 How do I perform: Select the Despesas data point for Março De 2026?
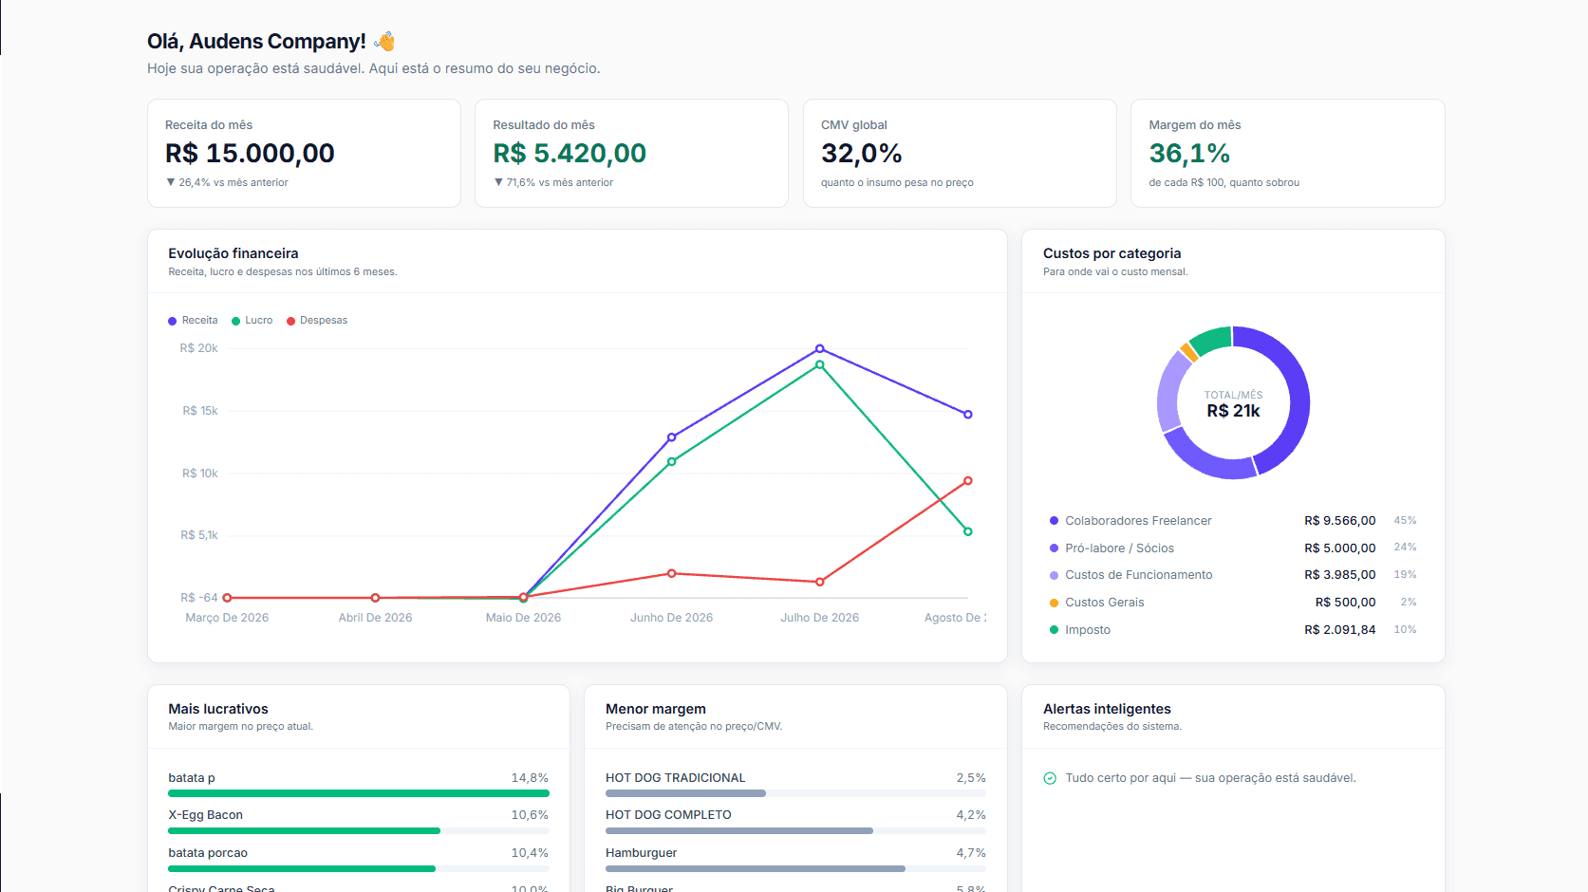pos(228,598)
